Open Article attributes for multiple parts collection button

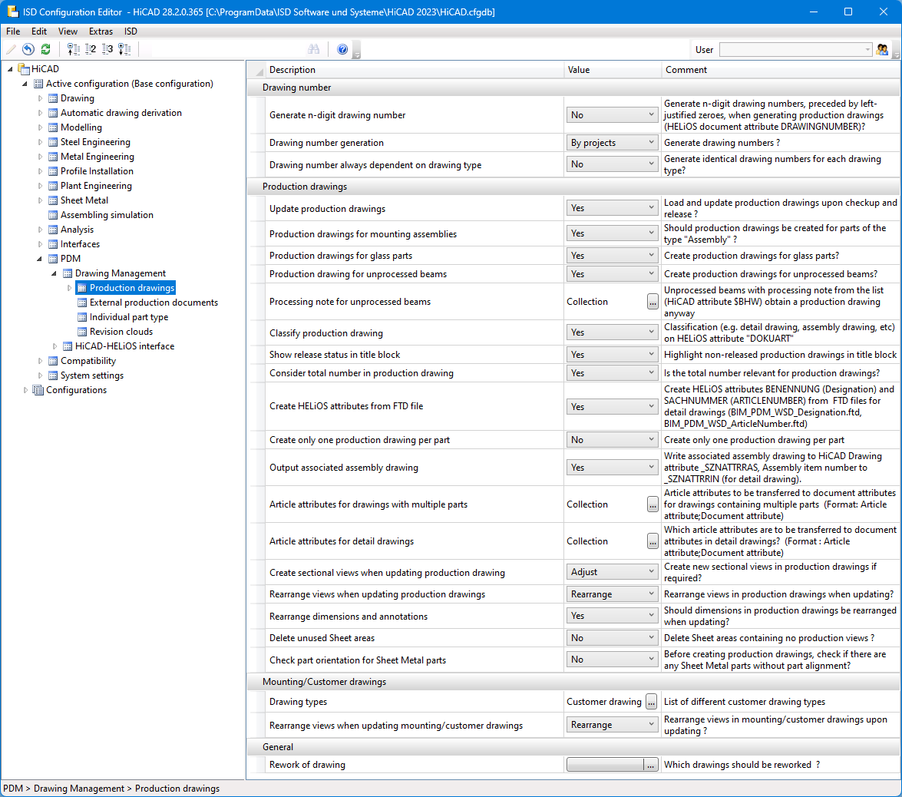(x=653, y=504)
